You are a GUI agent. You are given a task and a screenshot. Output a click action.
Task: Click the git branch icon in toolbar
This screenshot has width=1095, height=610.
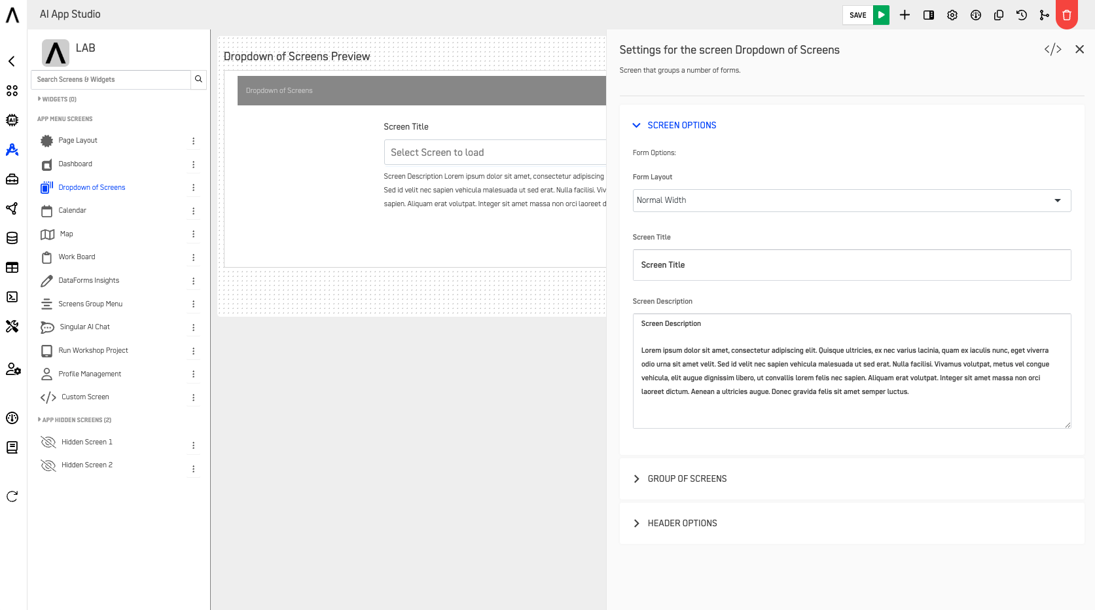click(x=1045, y=15)
